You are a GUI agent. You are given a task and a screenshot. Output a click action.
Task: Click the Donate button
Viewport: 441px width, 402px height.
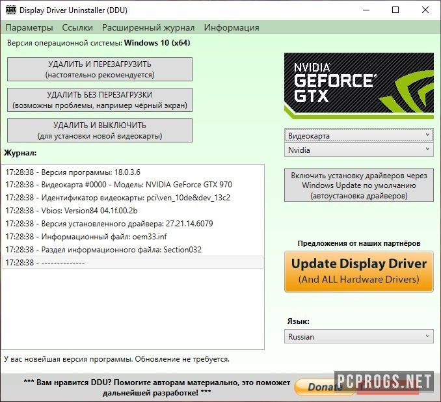[x=323, y=387]
